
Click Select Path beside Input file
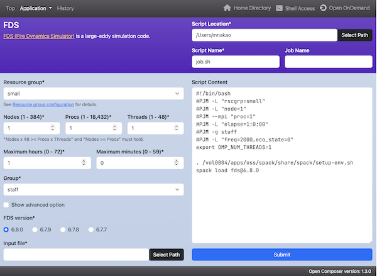(x=167, y=255)
